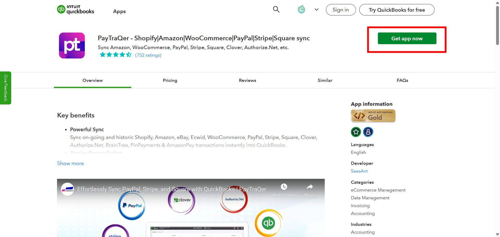
Task: Click the Intuit App Partner Gold badge
Action: (373, 116)
